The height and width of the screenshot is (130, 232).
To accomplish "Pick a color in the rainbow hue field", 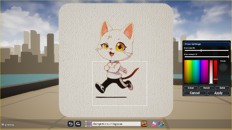I will [196, 72].
